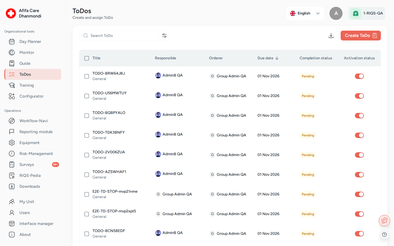This screenshot has height=246, width=394.
Task: Open Reporting module from sidebar
Action: [x=33, y=132]
